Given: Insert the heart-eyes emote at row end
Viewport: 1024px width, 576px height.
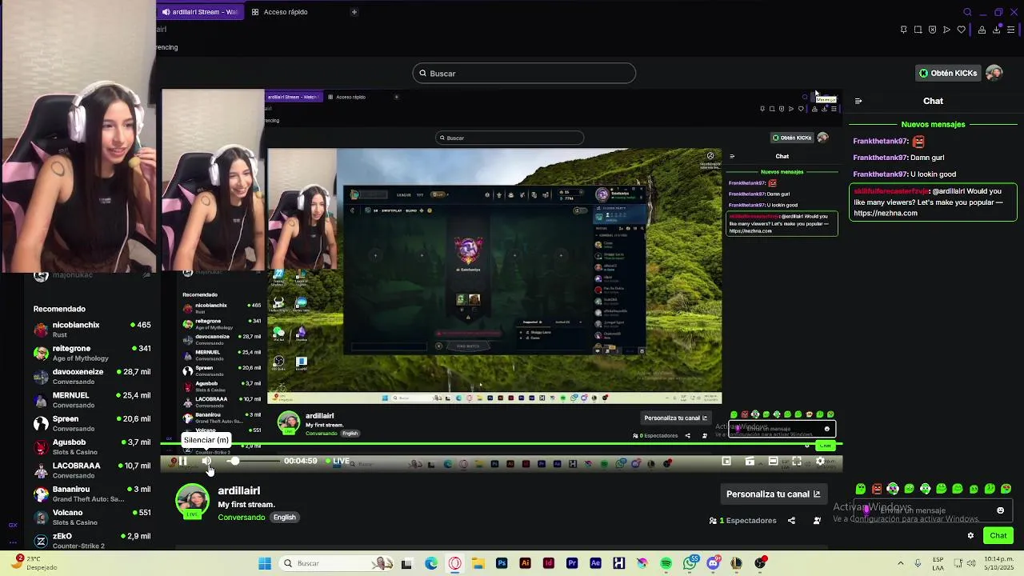Looking at the screenshot, I should [x=1006, y=489].
